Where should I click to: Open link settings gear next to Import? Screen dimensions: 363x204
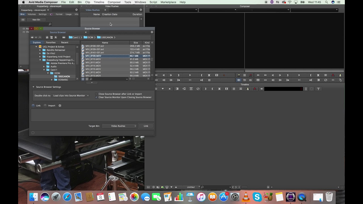pos(60,106)
